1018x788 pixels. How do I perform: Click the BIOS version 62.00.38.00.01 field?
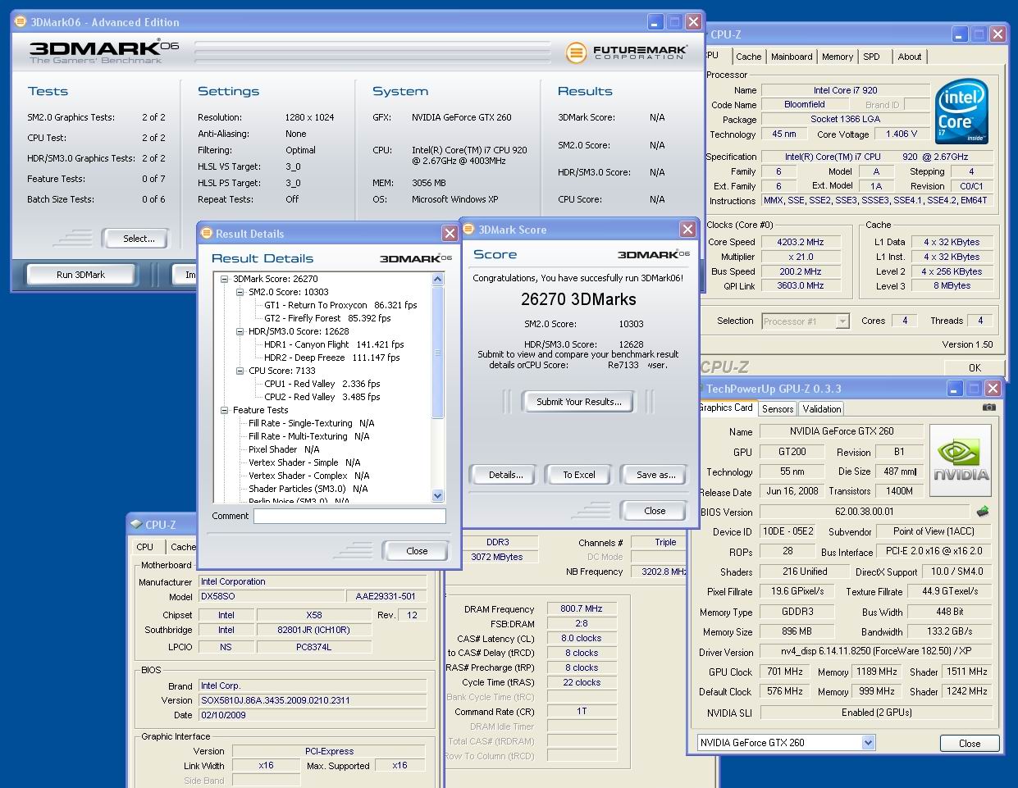tap(865, 511)
